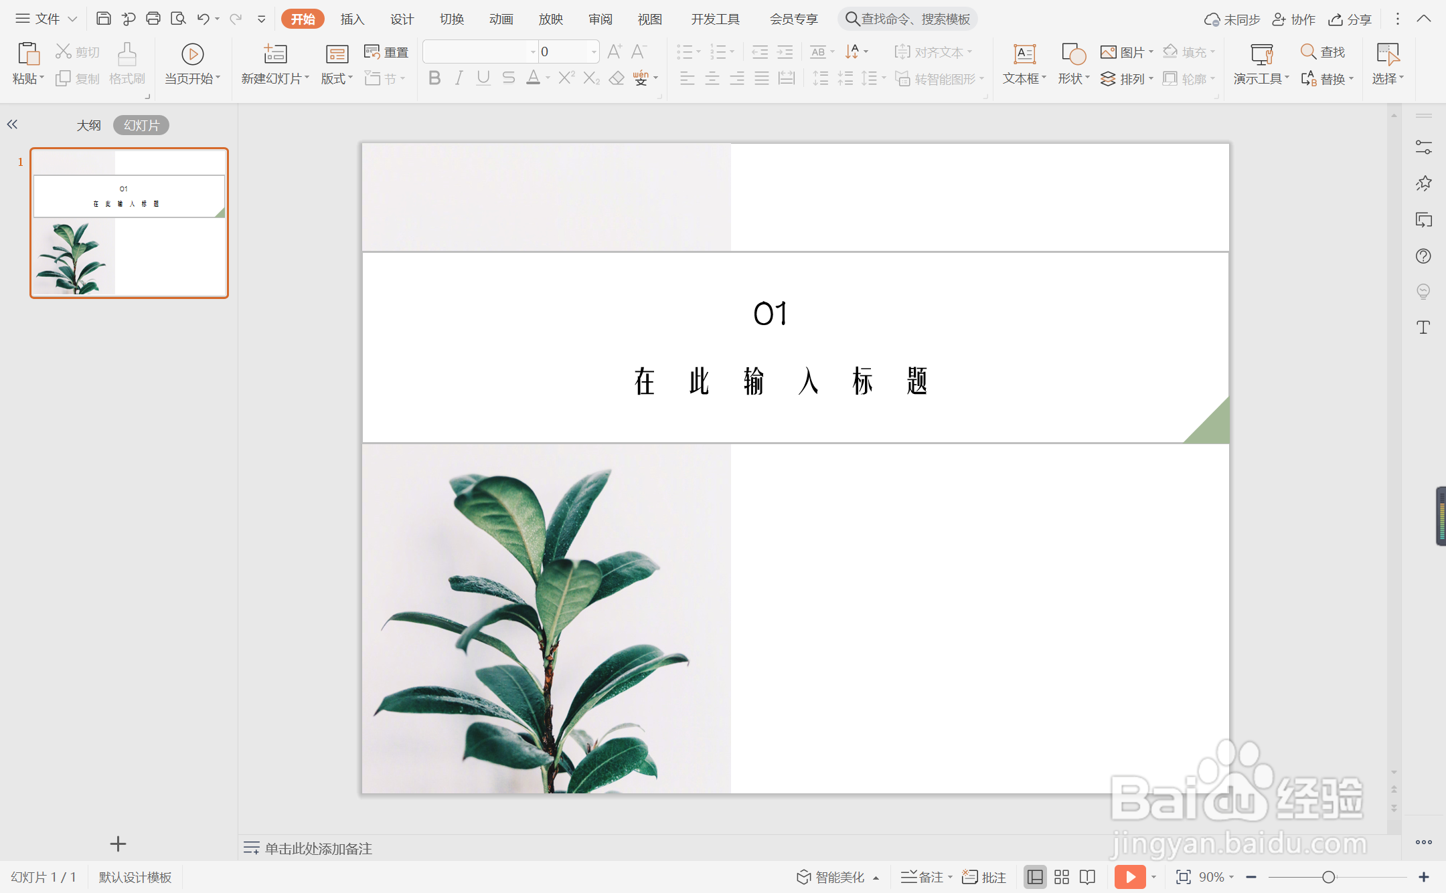1446x893 pixels.
Task: Click the star animation icon in right sidebar
Action: coord(1423,183)
